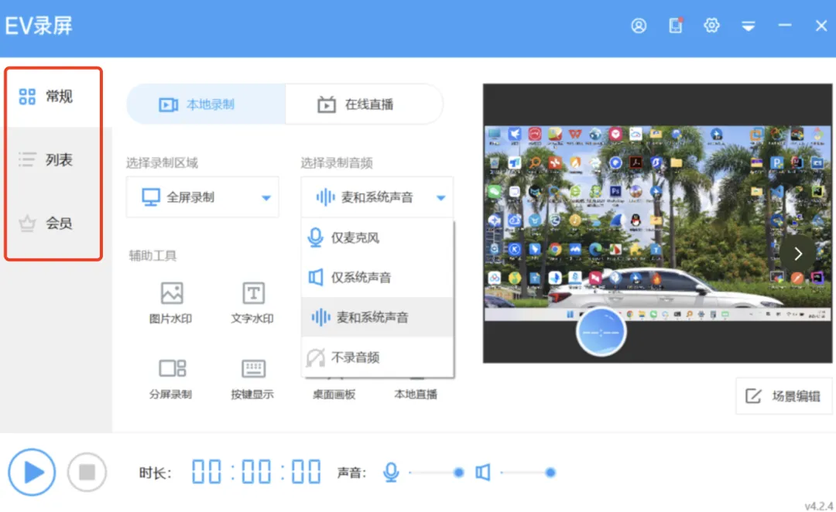836x512 pixels.
Task: Minimize the EV录屏 window
Action: [784, 25]
